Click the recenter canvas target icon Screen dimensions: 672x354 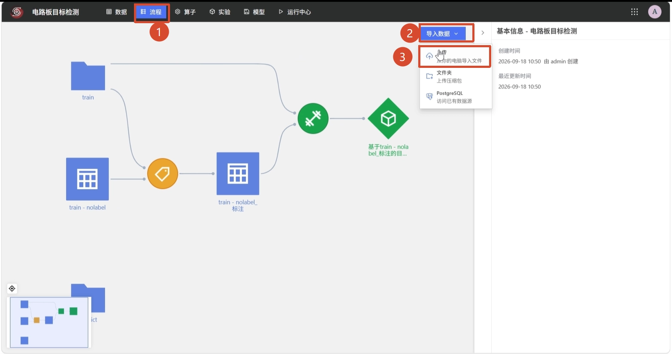[12, 288]
